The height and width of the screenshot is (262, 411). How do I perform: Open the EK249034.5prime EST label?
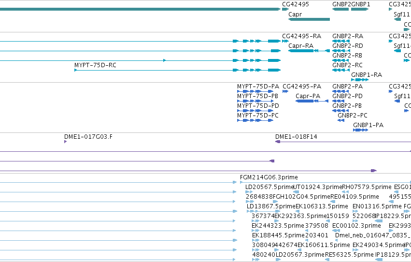coord(379,245)
